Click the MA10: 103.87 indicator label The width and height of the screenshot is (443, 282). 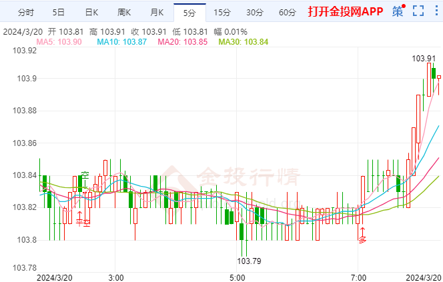point(122,42)
